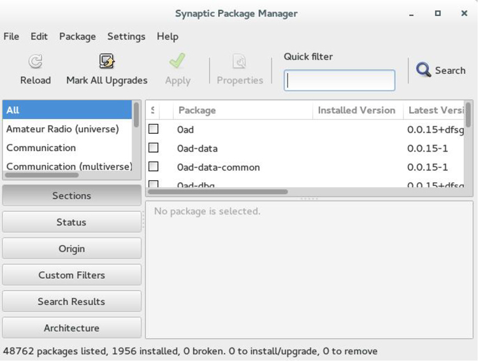Image resolution: width=478 pixels, height=361 pixels.
Task: Click the Search magnifier icon
Action: click(423, 70)
